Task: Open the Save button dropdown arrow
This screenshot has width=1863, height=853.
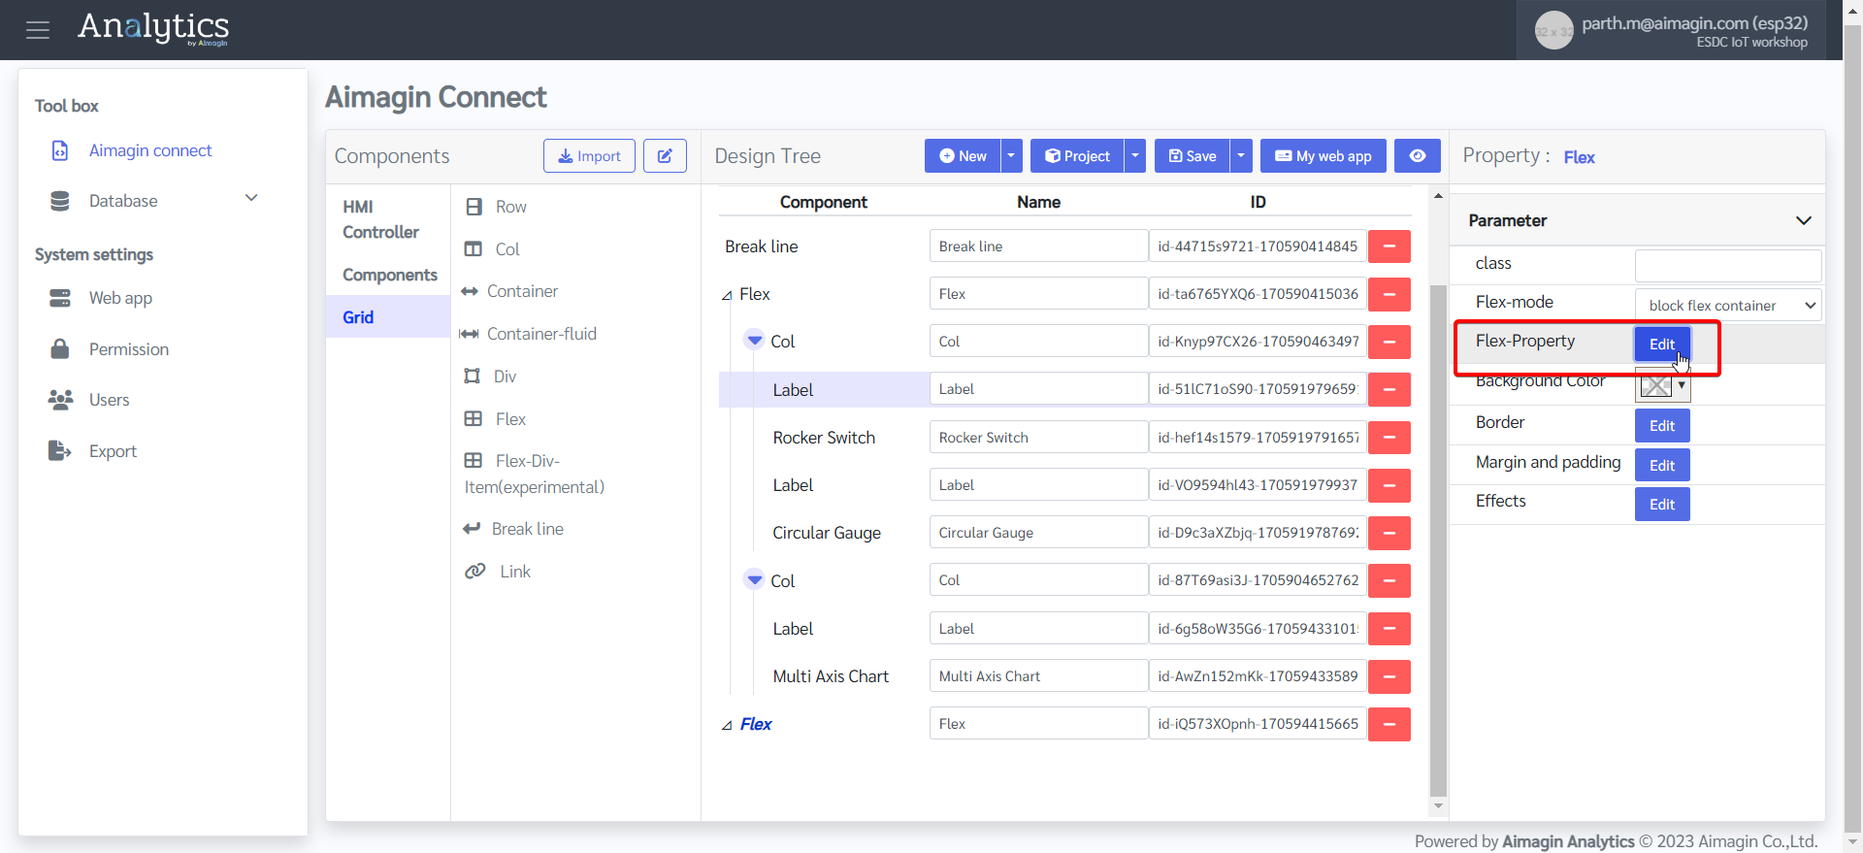Action: (1241, 156)
